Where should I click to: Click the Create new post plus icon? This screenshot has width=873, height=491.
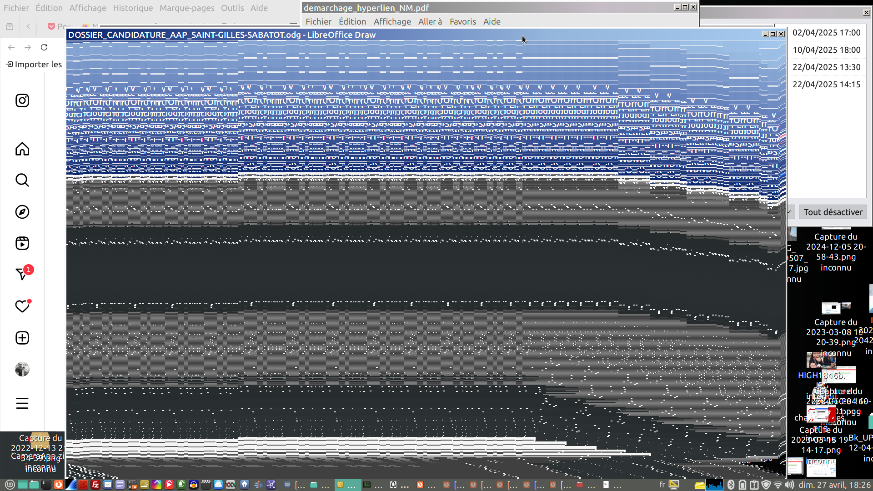[22, 338]
